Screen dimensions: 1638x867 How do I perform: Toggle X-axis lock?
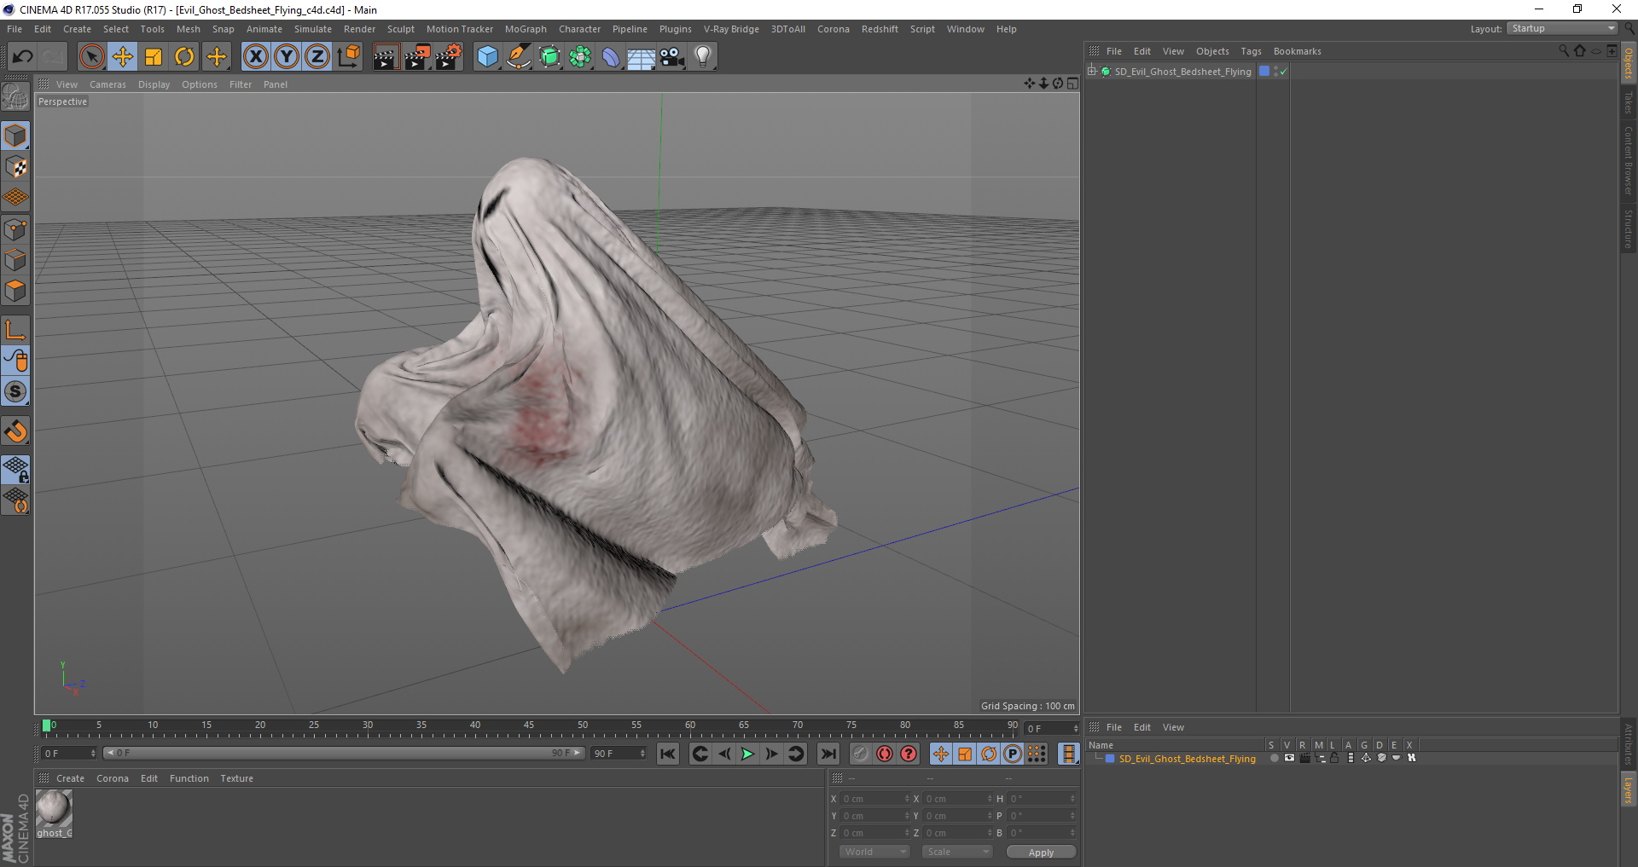255,57
